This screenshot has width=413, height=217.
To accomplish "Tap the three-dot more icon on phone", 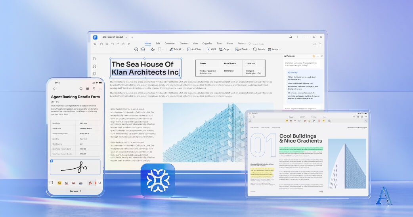I will 100,89.
